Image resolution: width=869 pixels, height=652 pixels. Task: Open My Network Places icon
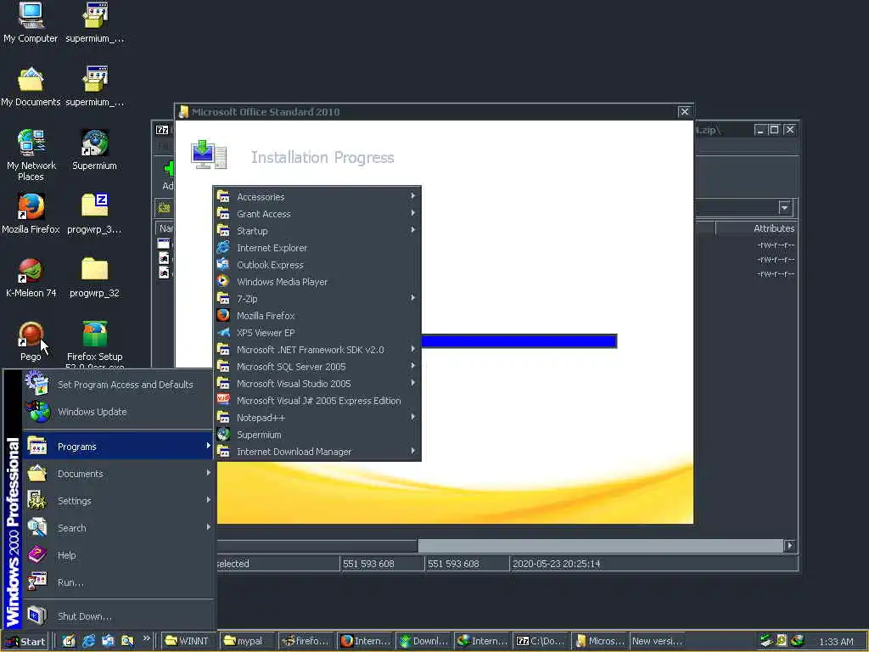coord(31,155)
